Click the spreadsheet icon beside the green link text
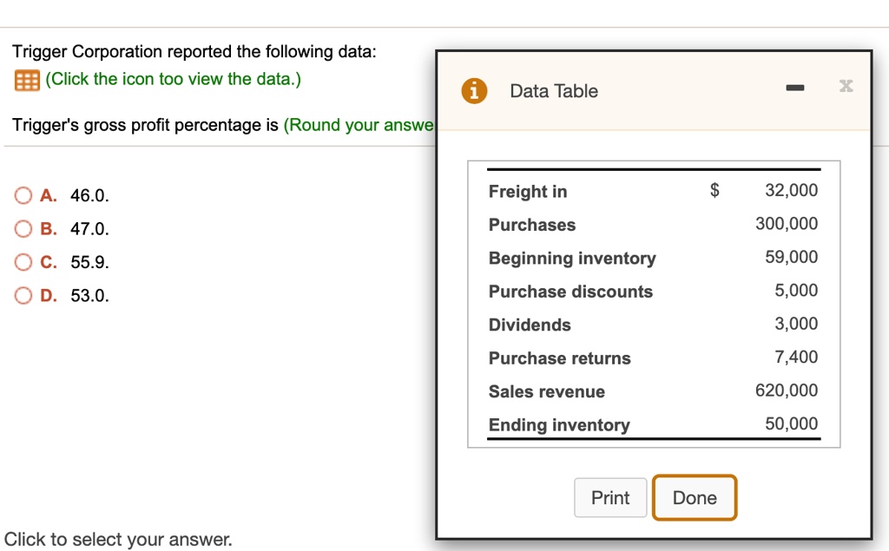The height and width of the screenshot is (551, 889). coord(26,78)
